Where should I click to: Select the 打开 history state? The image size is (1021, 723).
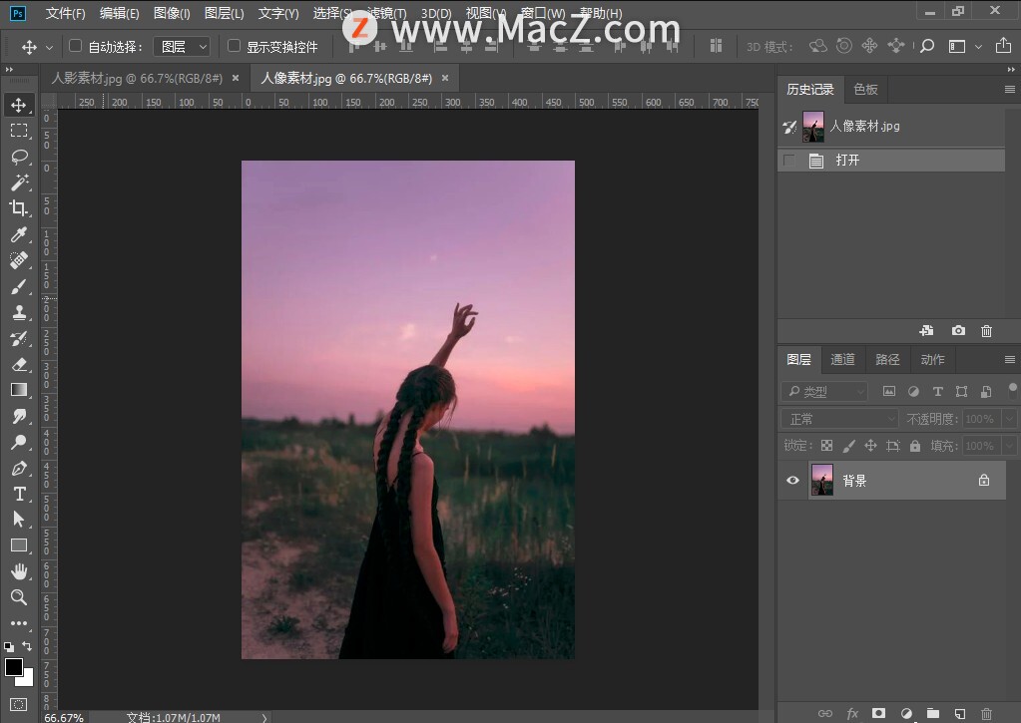pos(891,161)
